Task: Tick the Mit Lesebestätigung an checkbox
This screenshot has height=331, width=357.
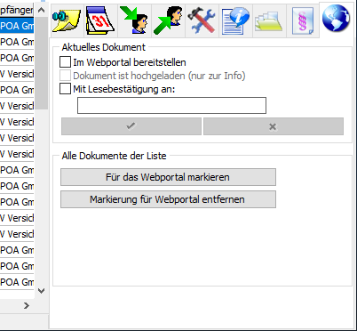Action: click(x=65, y=89)
